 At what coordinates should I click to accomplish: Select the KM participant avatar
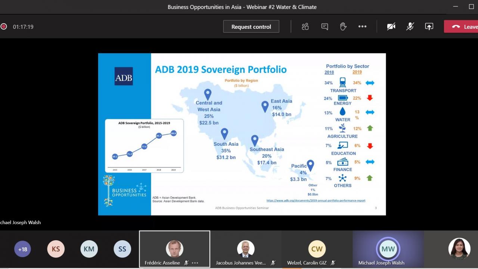coord(89,249)
